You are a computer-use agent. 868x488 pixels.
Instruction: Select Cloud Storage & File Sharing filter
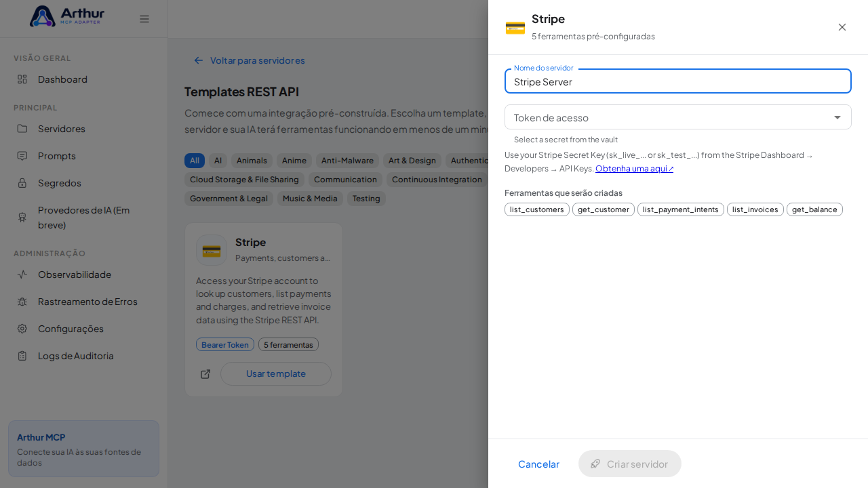coord(244,180)
